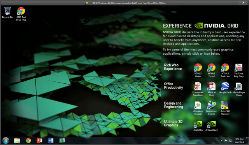Launch the HTML5 Bookcase Chrome shortcut
Viewport: 249px width, 145px height.
[x=225, y=70]
